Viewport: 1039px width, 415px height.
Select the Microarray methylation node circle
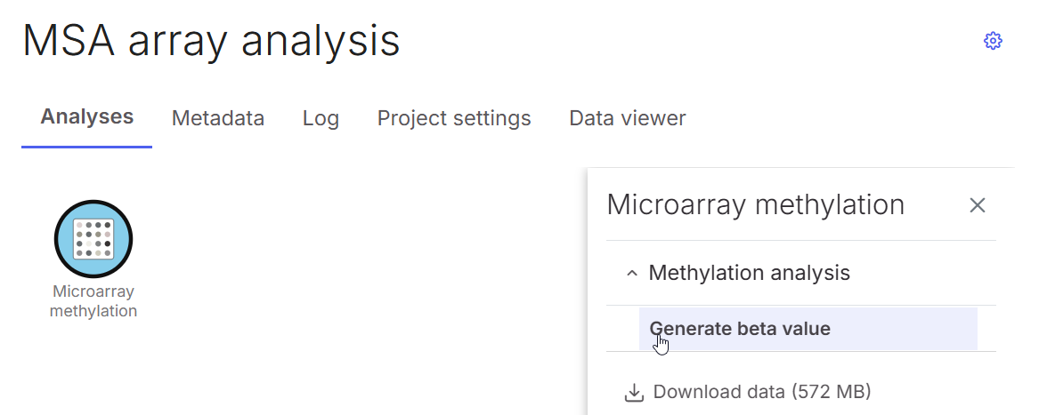[93, 239]
